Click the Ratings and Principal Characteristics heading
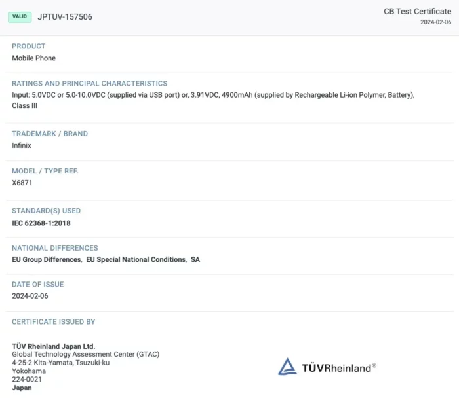Screen dimensions: 459x398 (89, 84)
